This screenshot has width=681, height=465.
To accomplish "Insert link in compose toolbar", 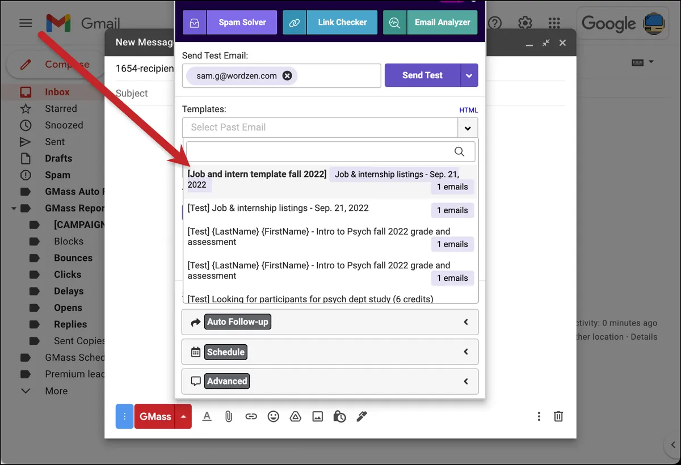I will [251, 416].
